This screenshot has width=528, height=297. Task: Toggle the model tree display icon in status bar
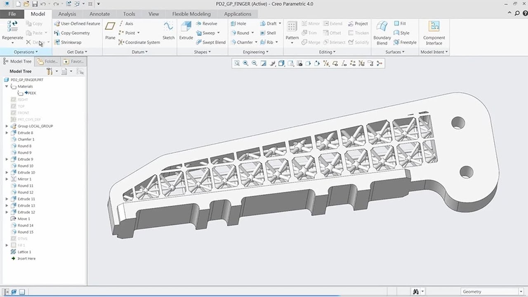(5, 292)
